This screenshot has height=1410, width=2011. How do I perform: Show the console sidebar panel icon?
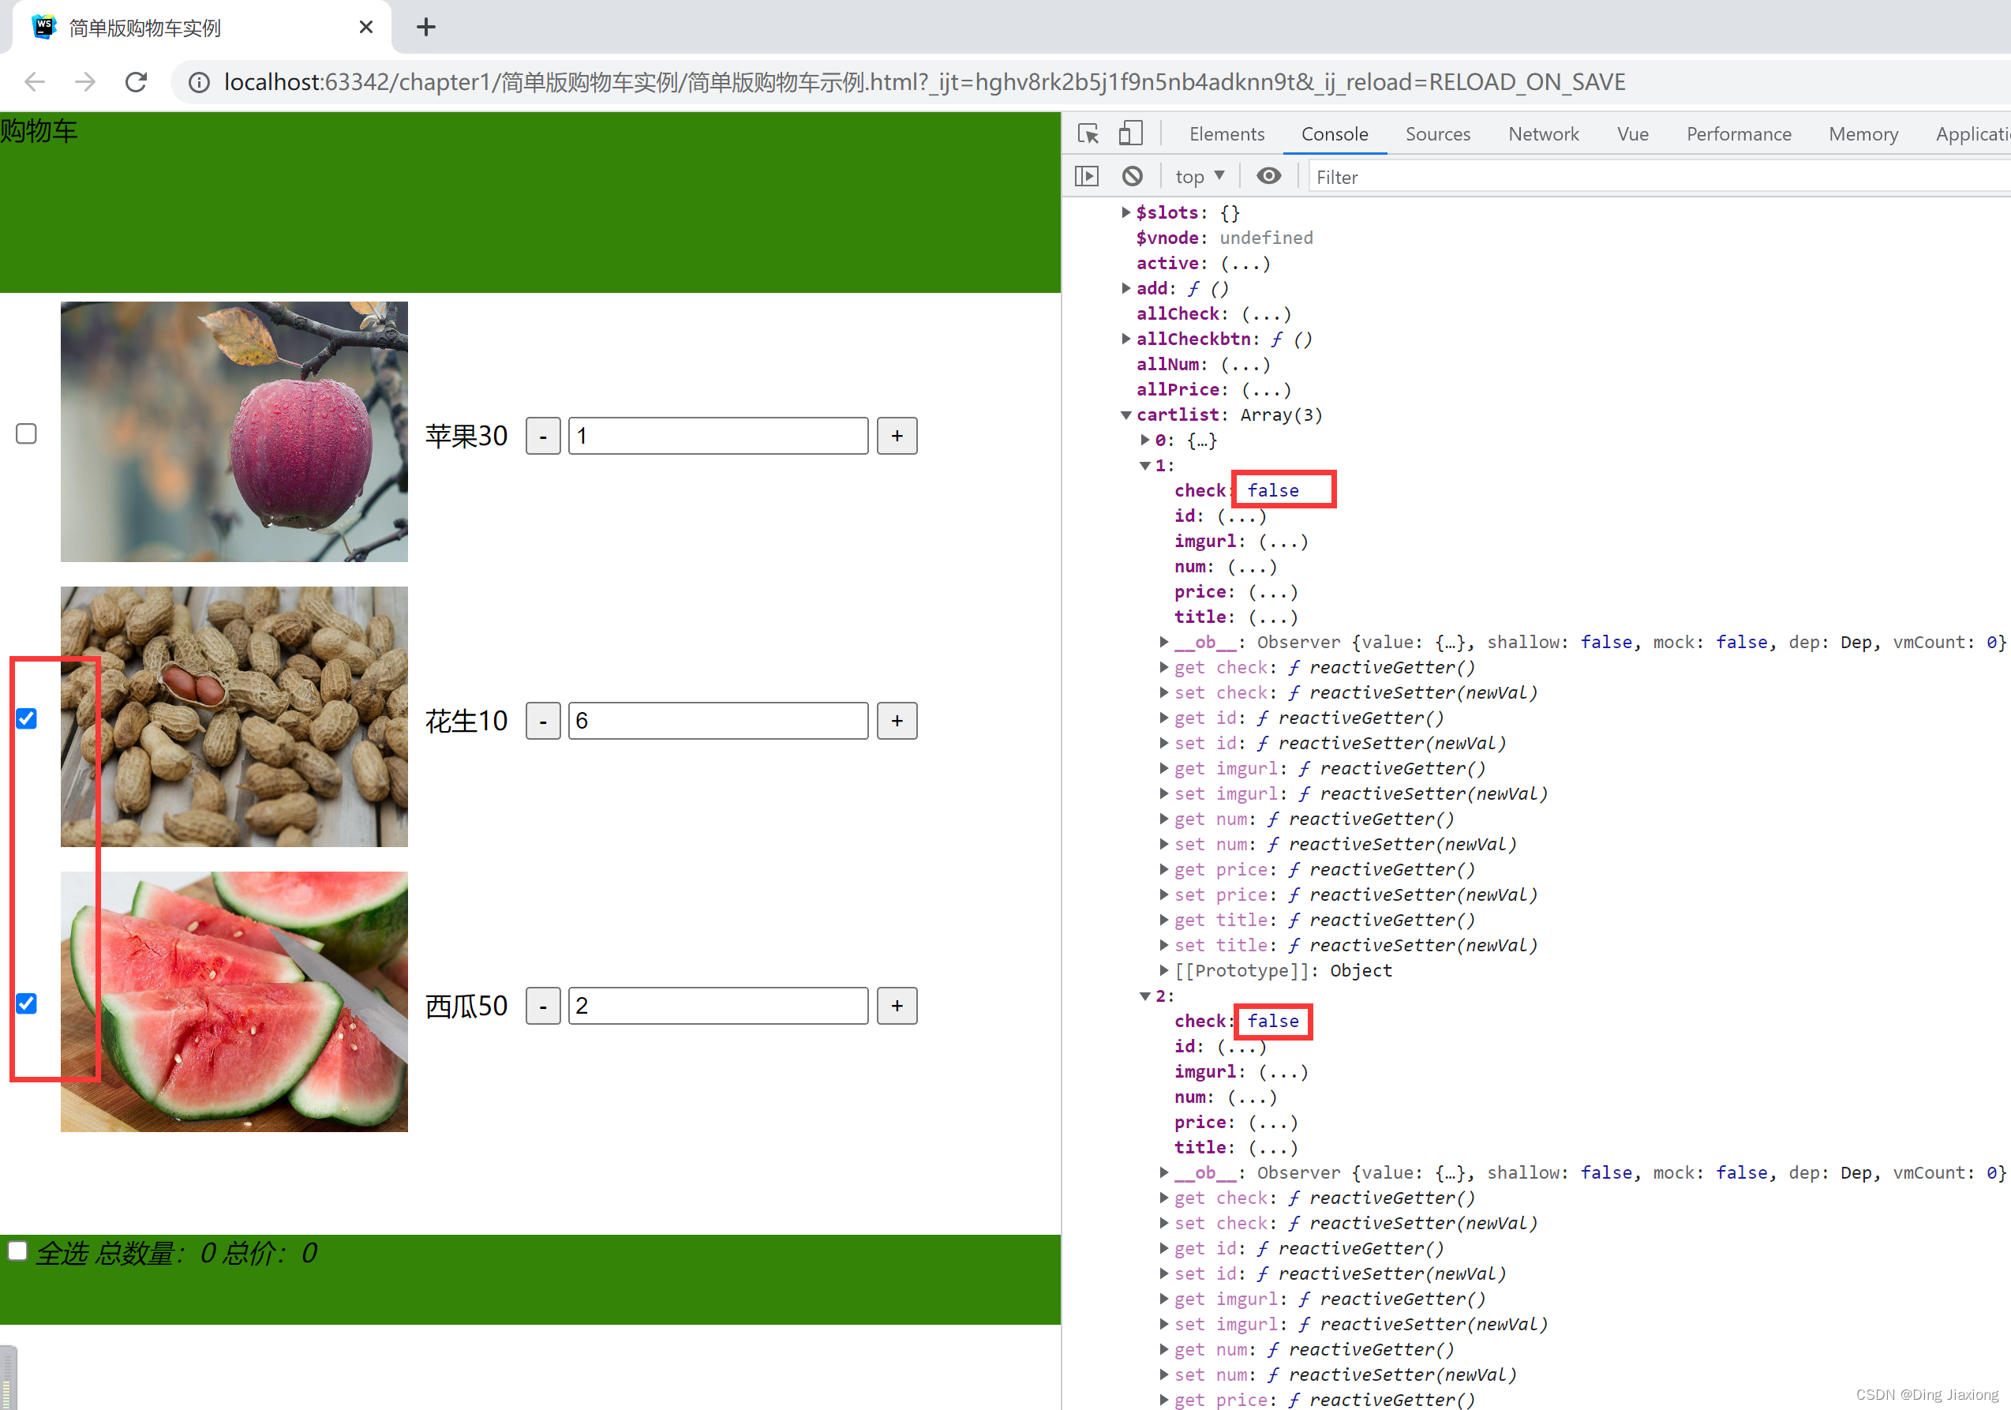(x=1086, y=176)
